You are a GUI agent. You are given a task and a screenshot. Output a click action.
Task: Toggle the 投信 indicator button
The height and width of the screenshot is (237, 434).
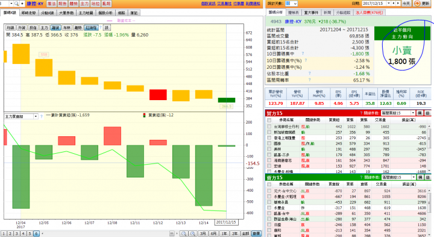coord(33,28)
